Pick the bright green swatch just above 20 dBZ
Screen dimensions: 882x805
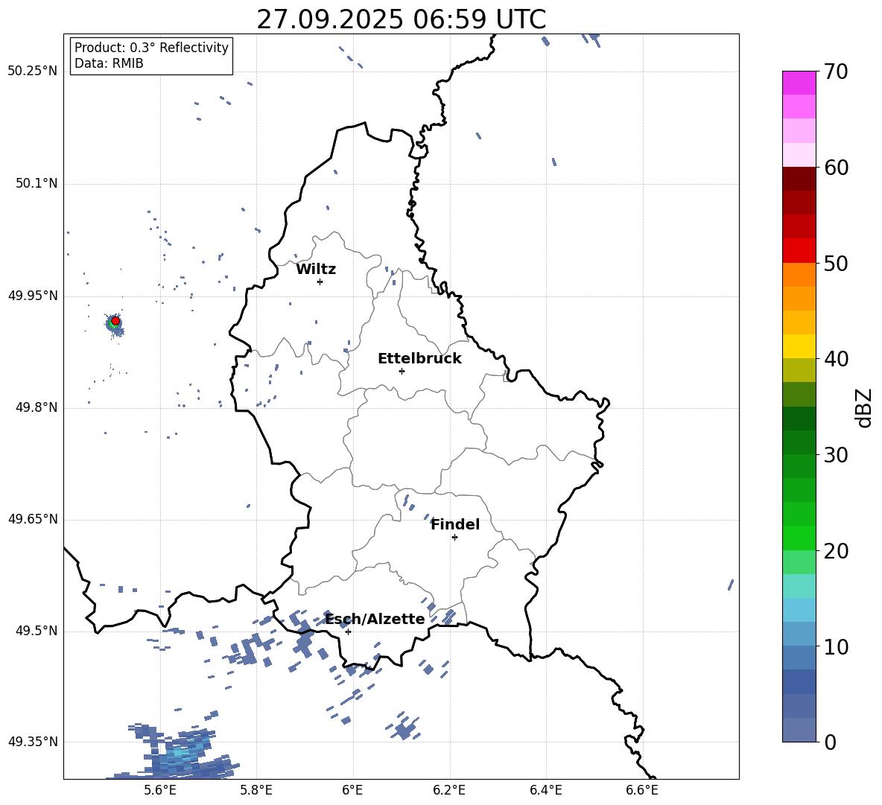(799, 538)
